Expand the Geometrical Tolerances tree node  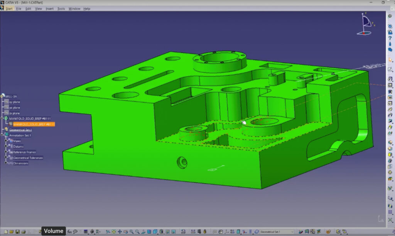pyautogui.click(x=6, y=157)
